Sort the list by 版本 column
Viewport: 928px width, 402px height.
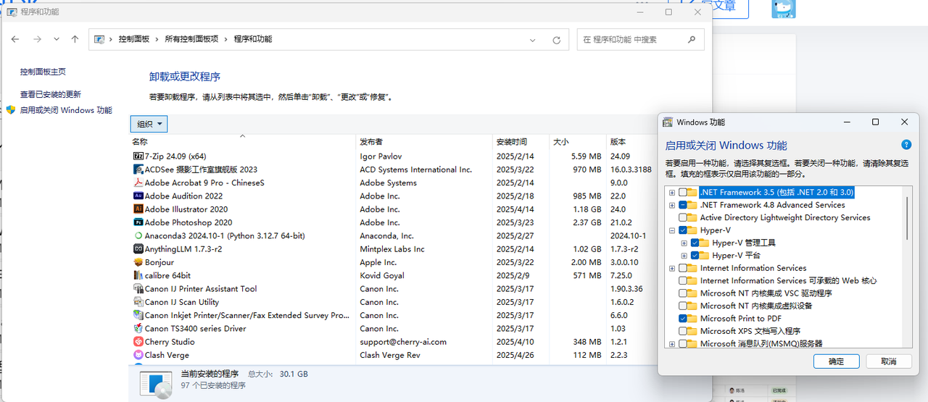631,142
